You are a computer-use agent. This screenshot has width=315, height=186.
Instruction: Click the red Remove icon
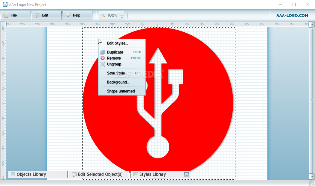point(103,58)
